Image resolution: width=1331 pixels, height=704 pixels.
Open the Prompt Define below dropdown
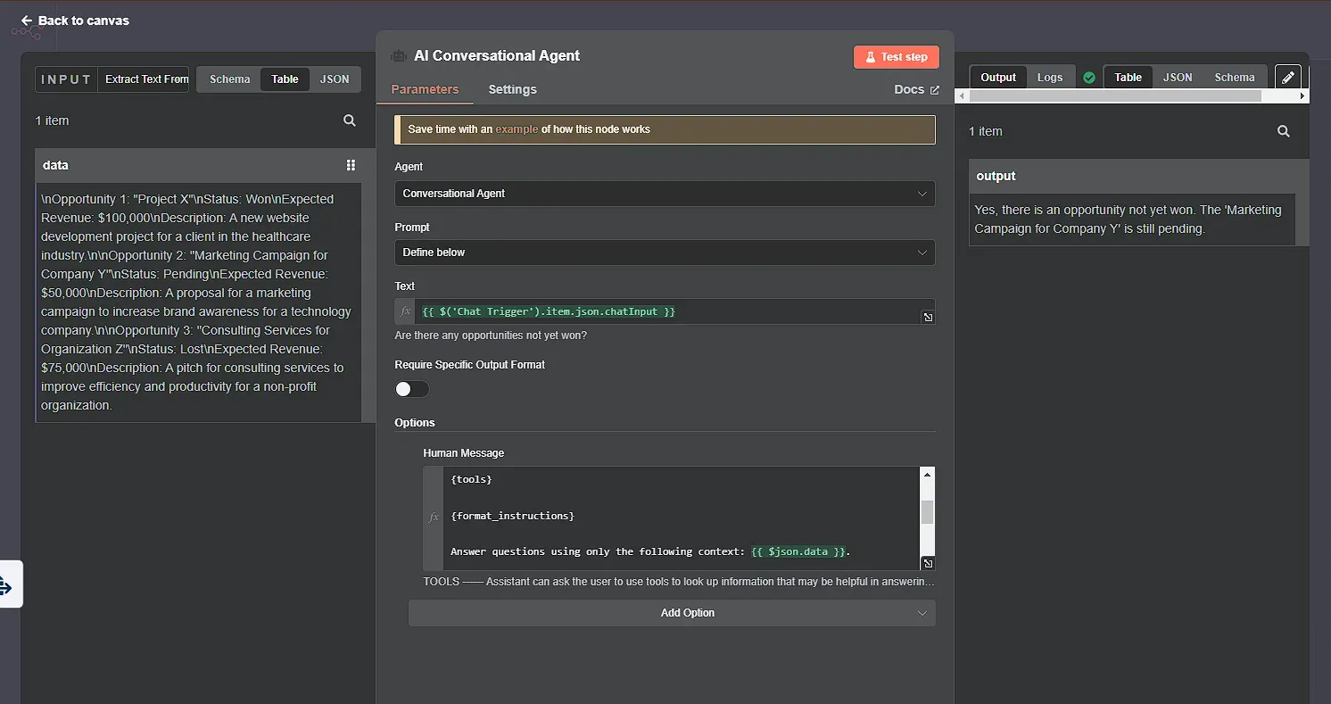pyautogui.click(x=664, y=253)
